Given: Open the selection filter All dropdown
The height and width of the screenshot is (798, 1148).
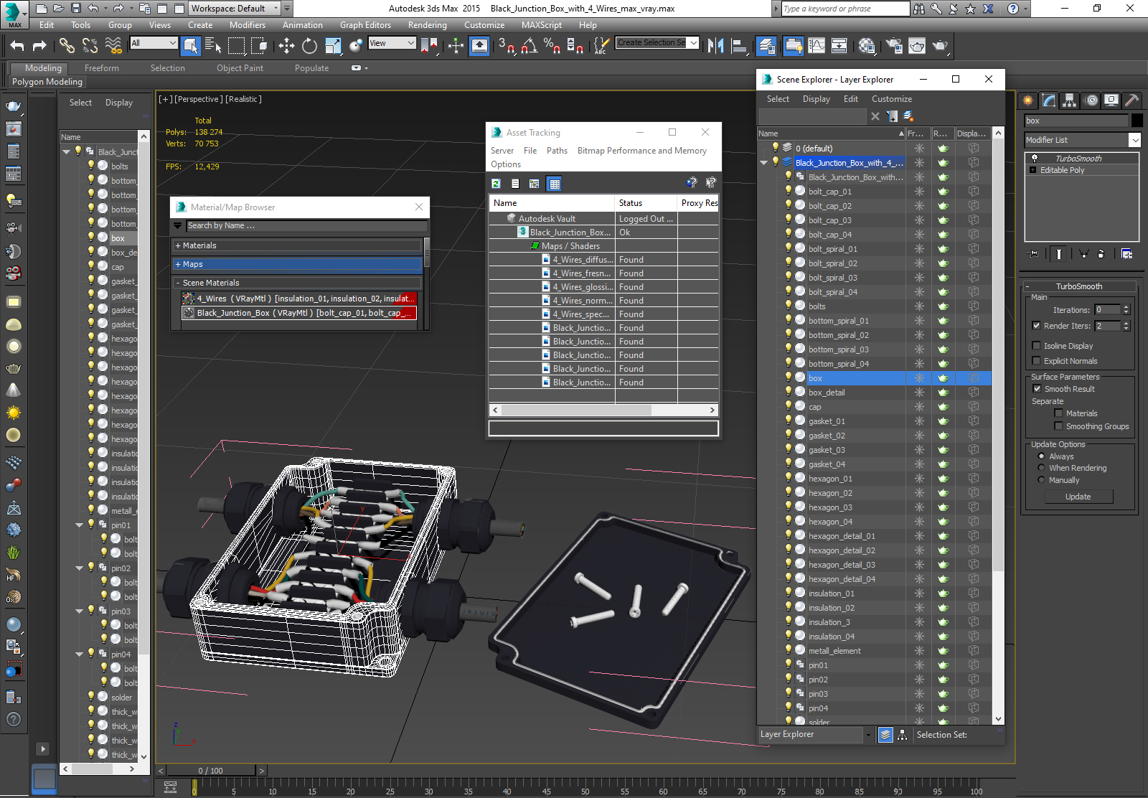Looking at the screenshot, I should pos(154,43).
